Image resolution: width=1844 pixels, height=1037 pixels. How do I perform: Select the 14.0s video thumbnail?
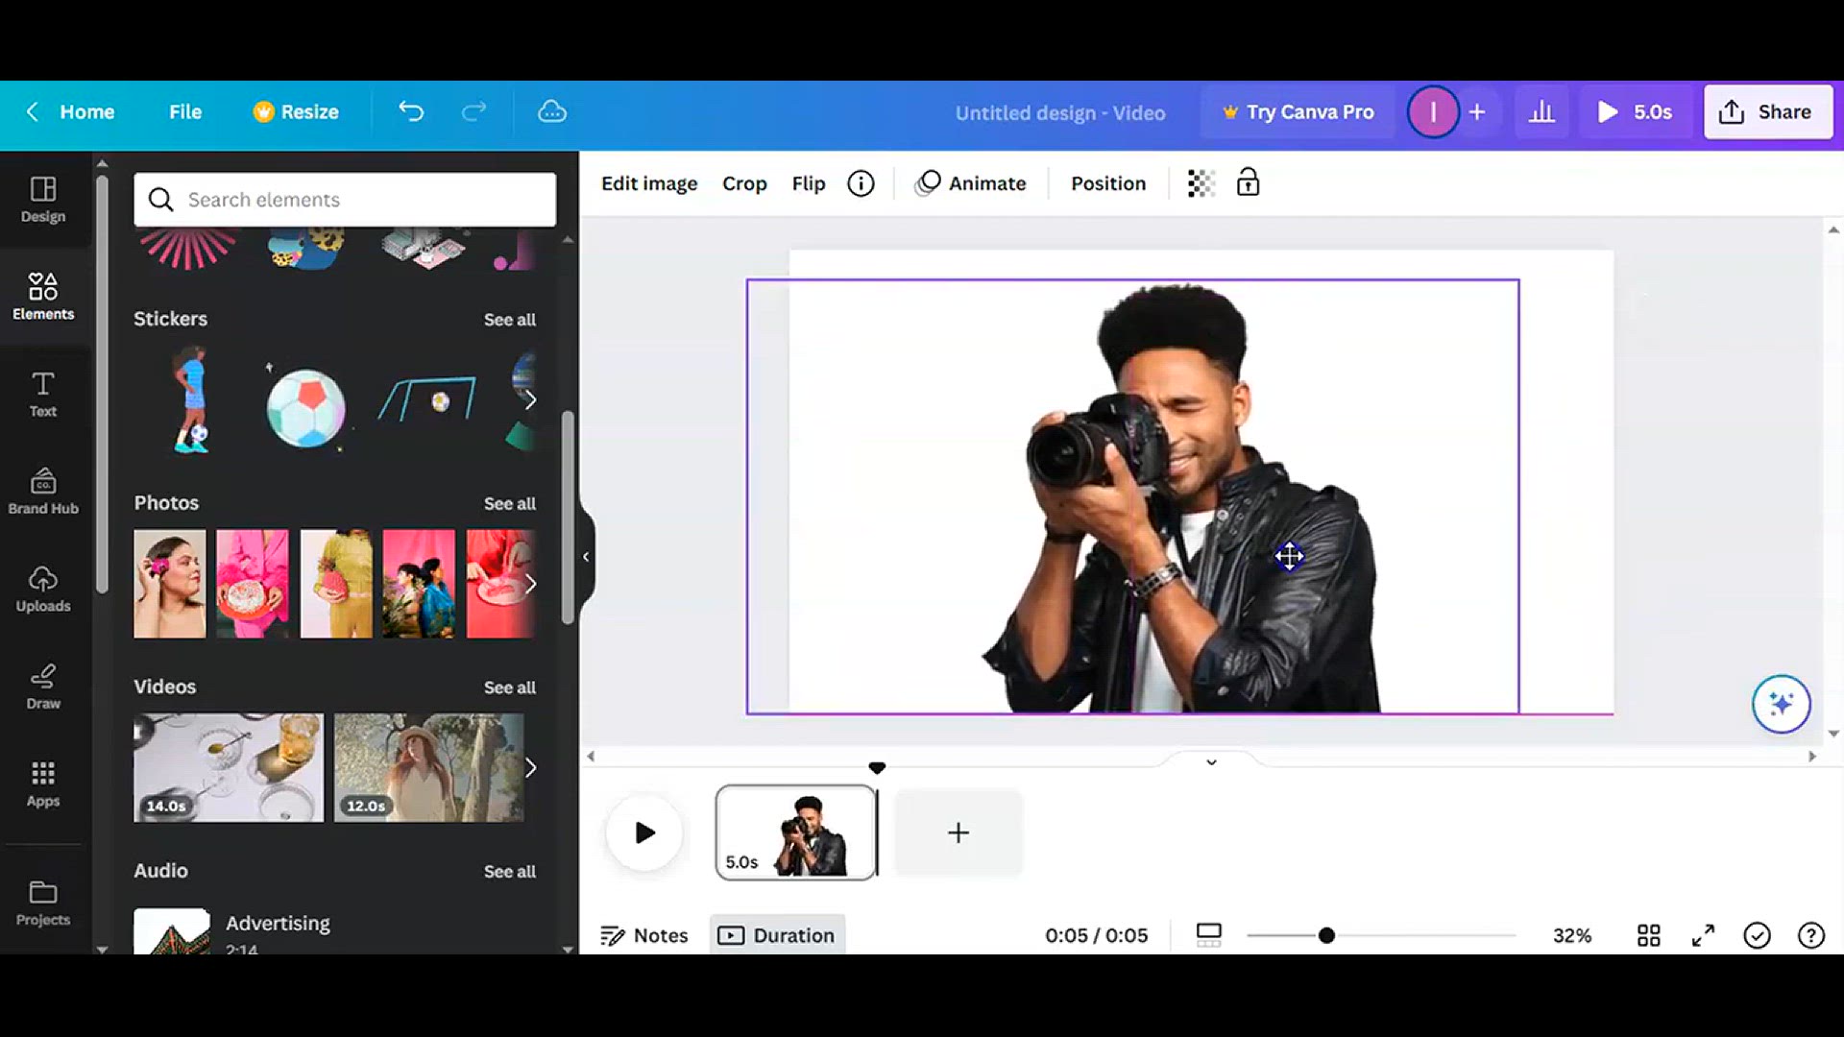[229, 767]
